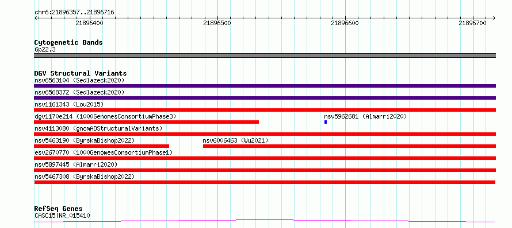This screenshot has width=512, height=228.
Task: Click the nsv6568372 (Sedlazeck2020) label
Action: pos(79,92)
